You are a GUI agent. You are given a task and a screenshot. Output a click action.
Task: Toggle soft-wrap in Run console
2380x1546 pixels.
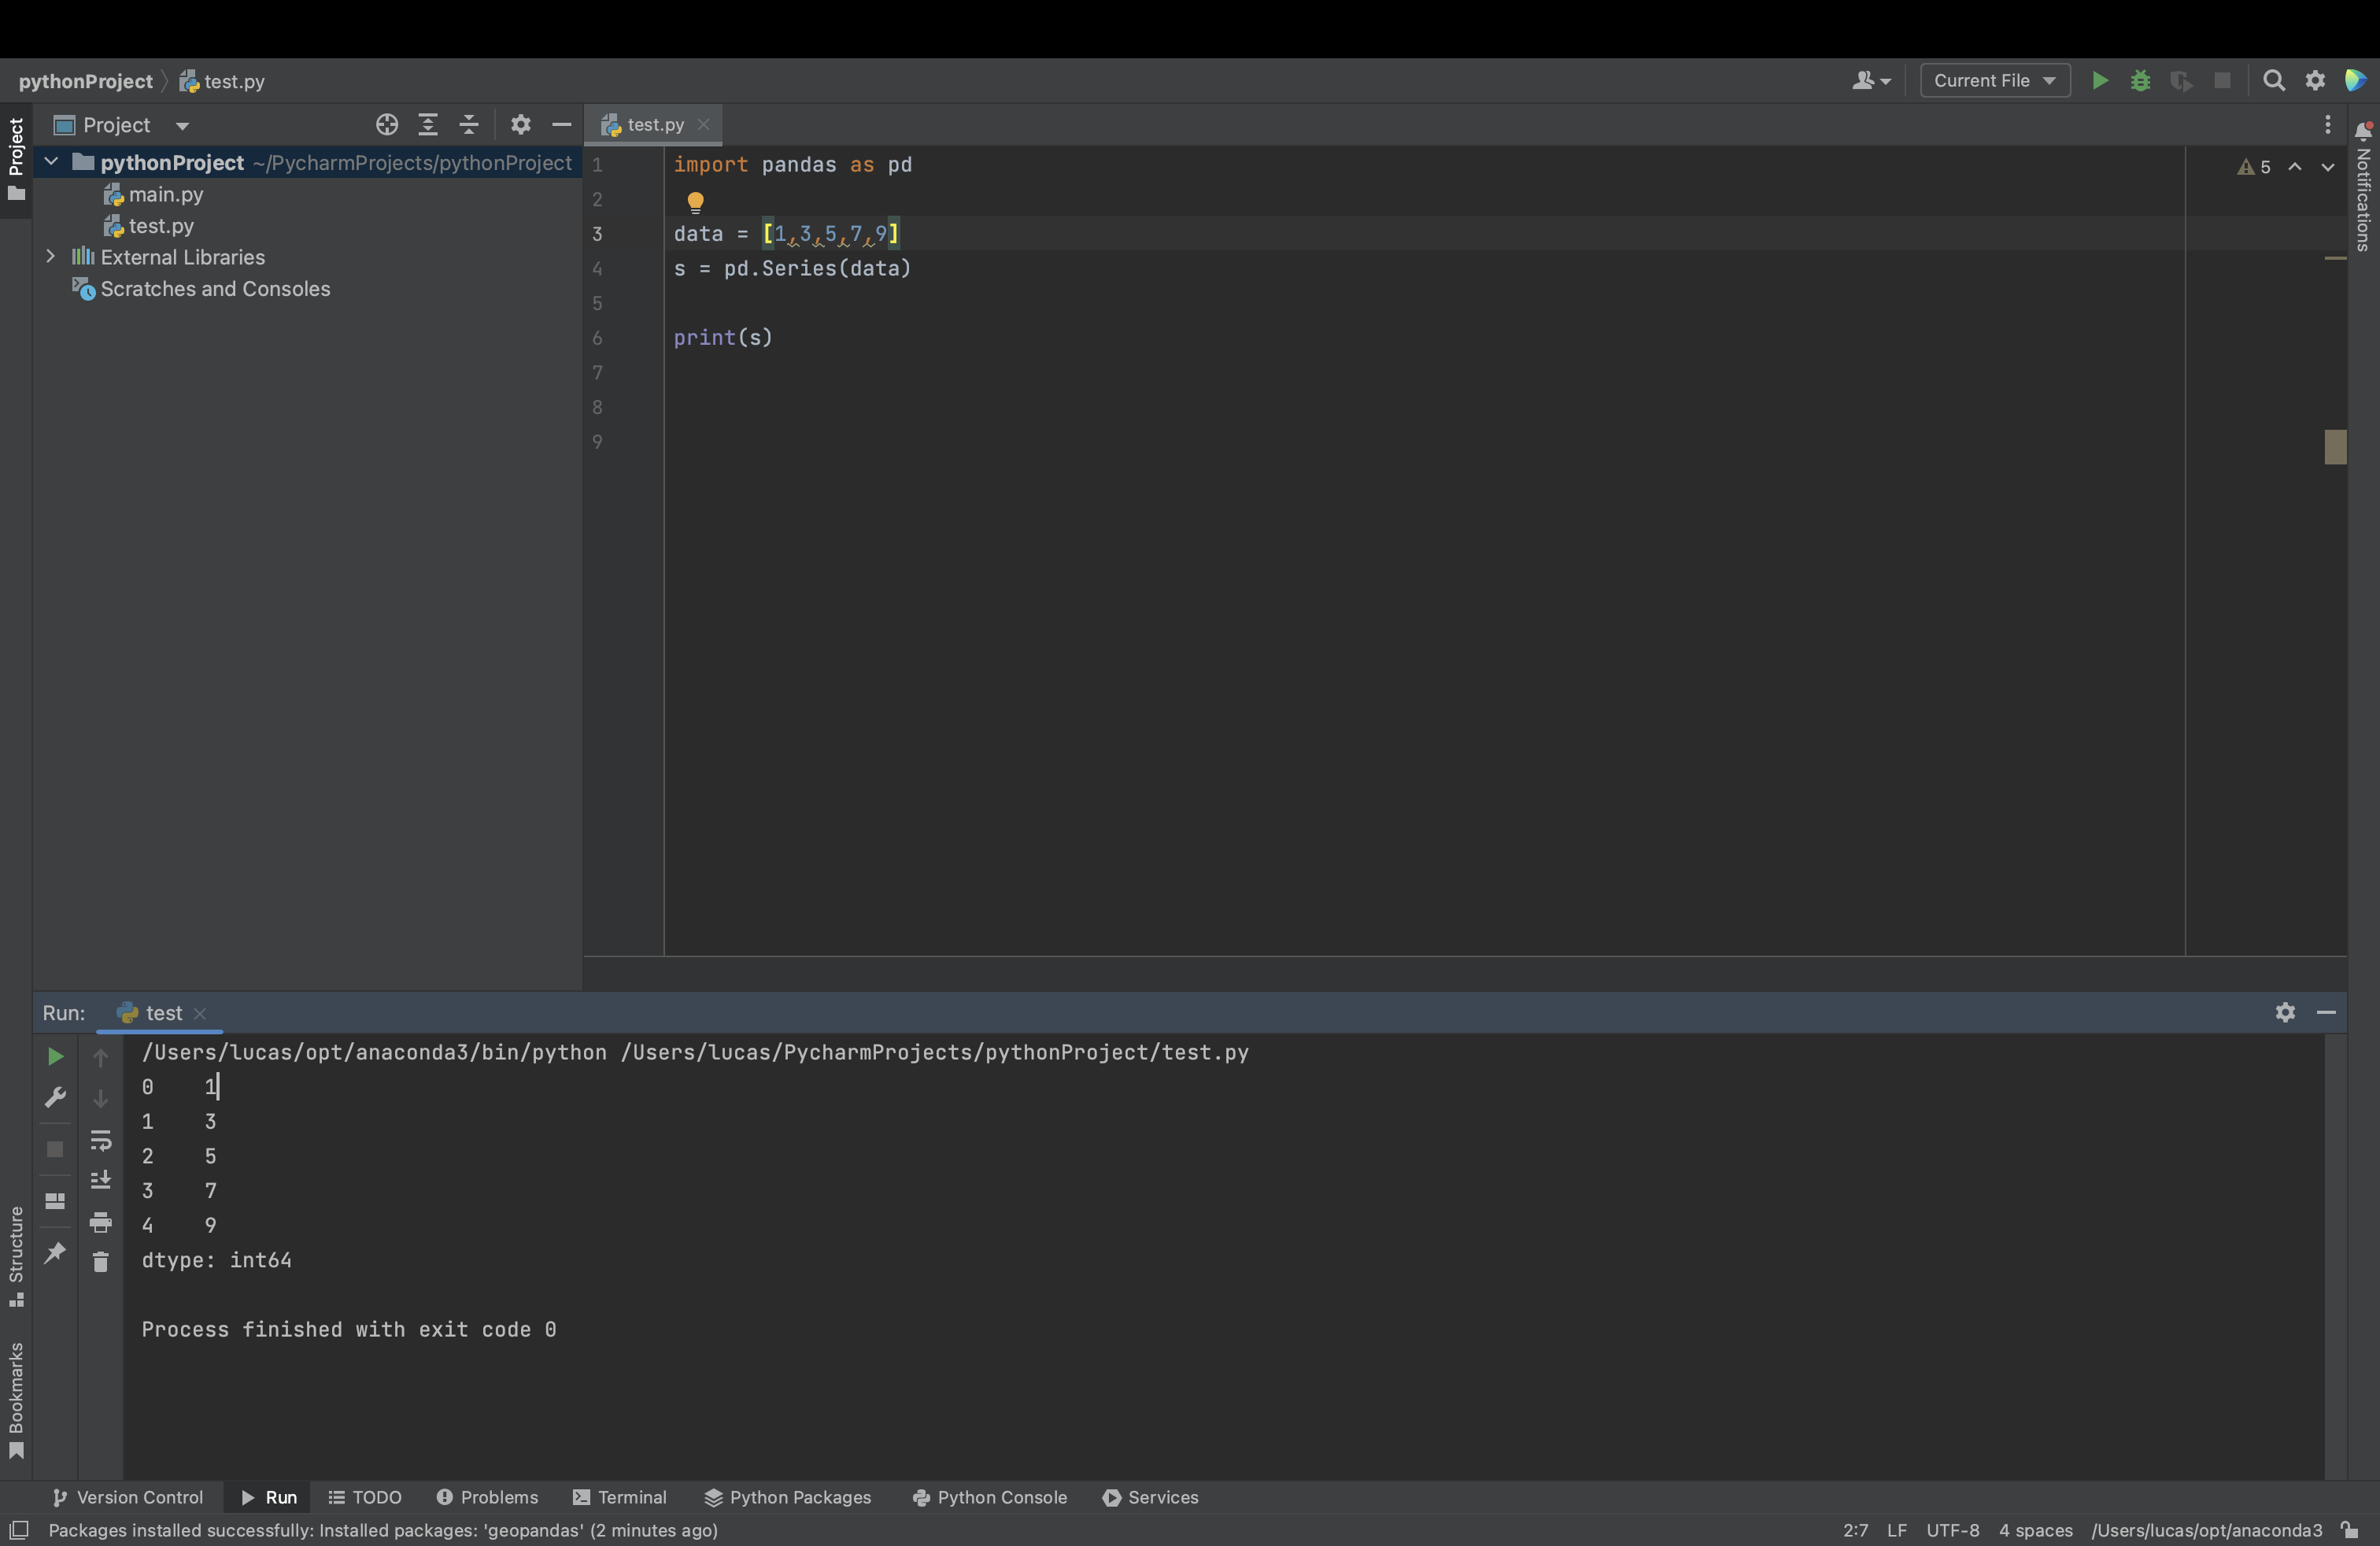point(101,1140)
